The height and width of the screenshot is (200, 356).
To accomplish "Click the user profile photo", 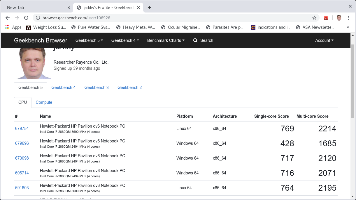I will [33, 63].
